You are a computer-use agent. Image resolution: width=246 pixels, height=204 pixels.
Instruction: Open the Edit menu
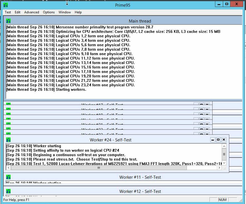[x=18, y=12]
